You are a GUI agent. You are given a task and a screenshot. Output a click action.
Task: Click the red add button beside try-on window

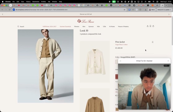(117, 76)
